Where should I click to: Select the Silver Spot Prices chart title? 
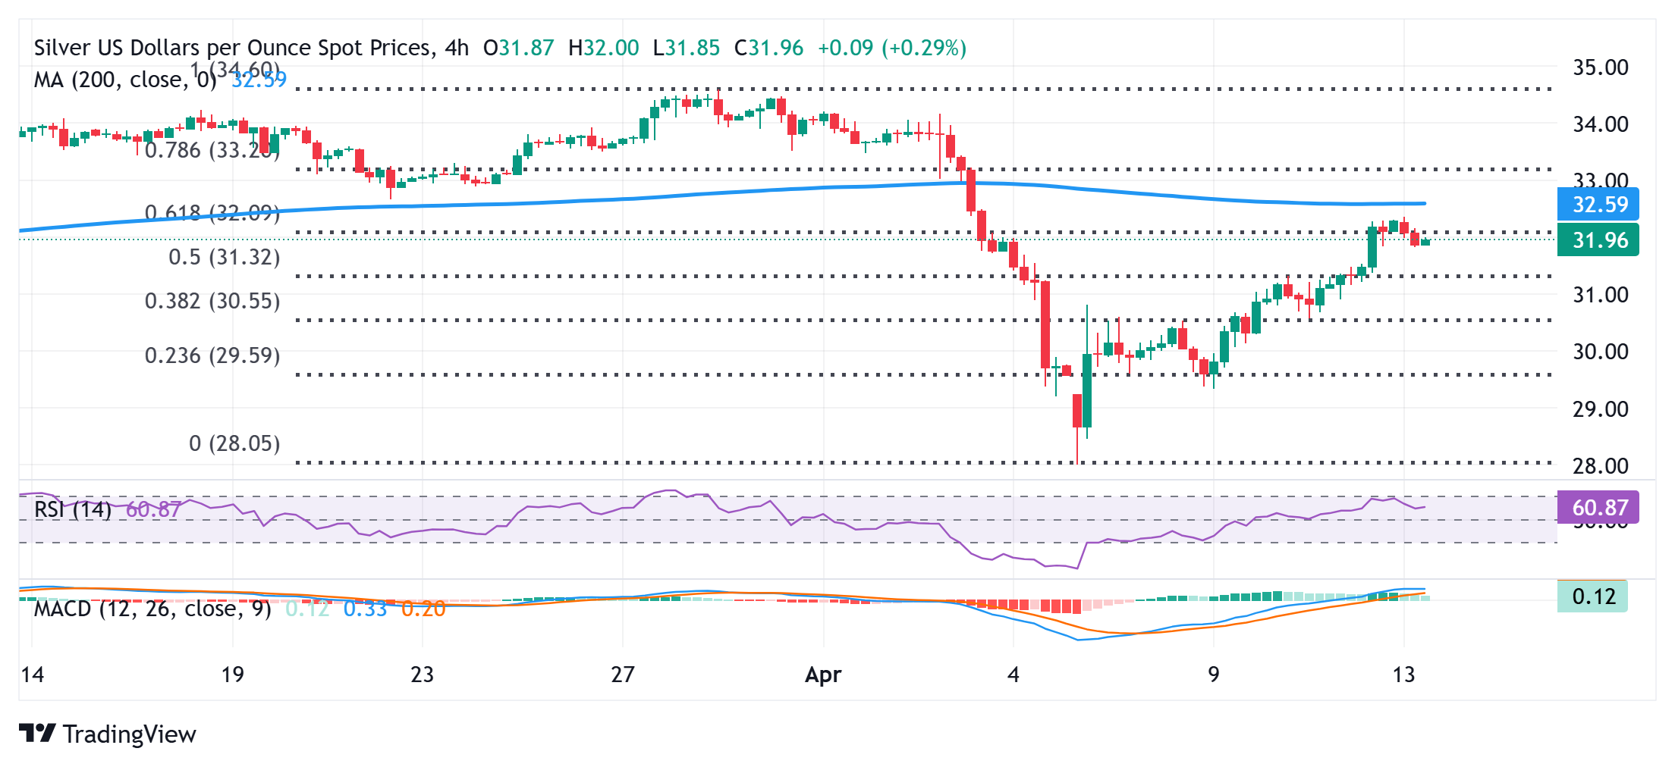click(251, 48)
